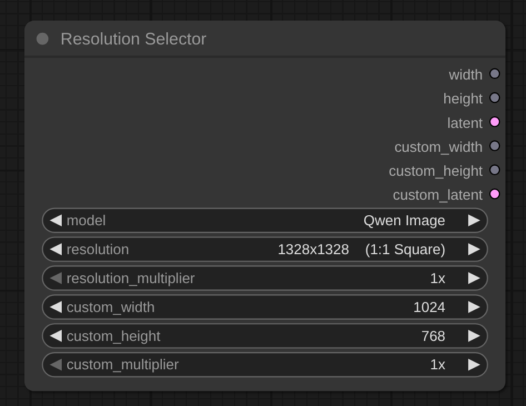This screenshot has width=526, height=406.
Task: Increase custom_height with right arrow
Action: point(474,336)
